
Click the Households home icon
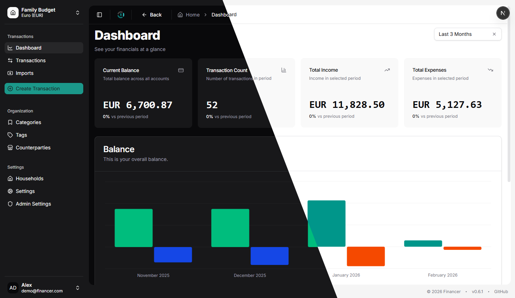(x=10, y=179)
